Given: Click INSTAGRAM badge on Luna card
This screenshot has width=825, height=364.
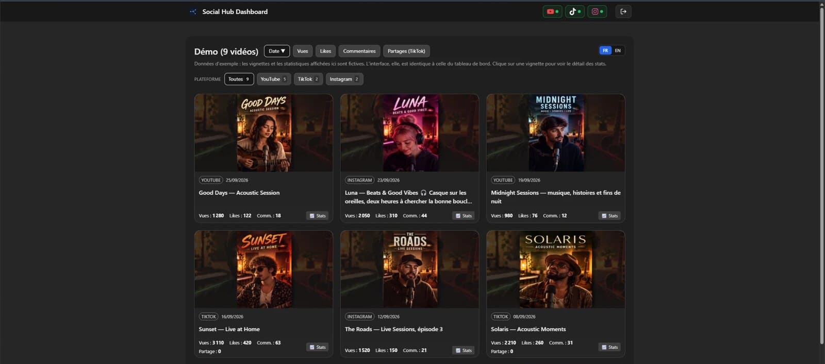Looking at the screenshot, I should pos(359,180).
